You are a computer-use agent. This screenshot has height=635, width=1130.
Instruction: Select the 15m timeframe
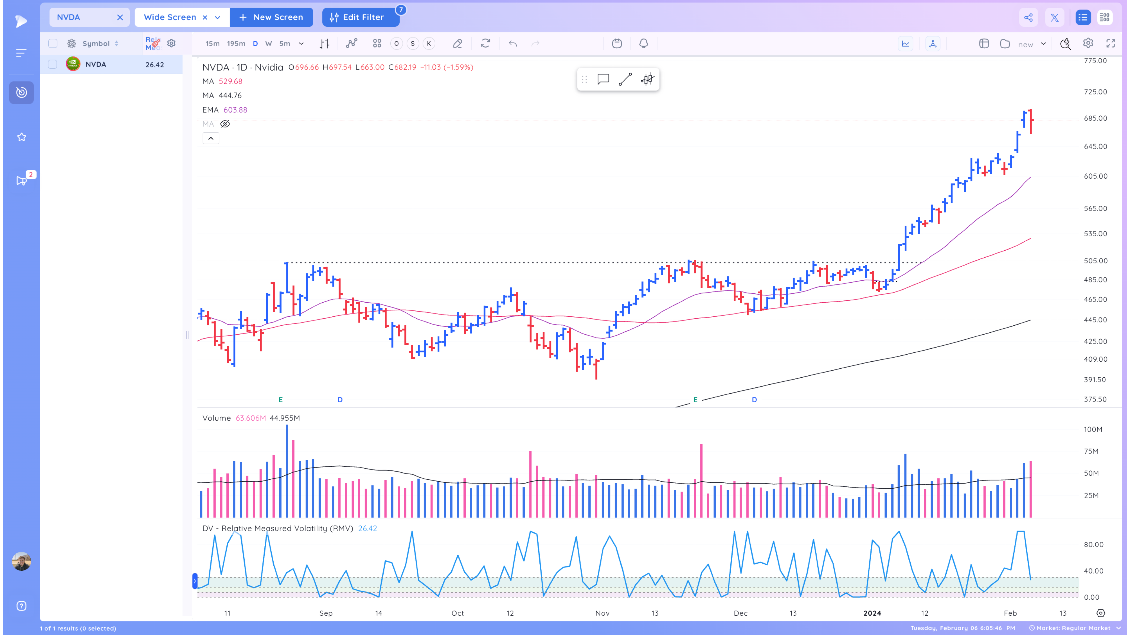point(213,43)
